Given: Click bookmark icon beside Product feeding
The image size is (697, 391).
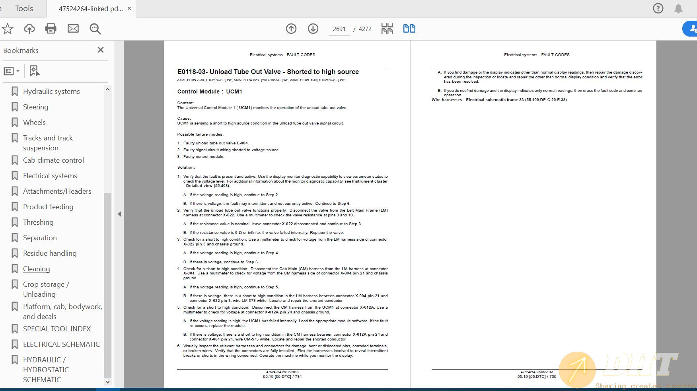Looking at the screenshot, I should 15,207.
